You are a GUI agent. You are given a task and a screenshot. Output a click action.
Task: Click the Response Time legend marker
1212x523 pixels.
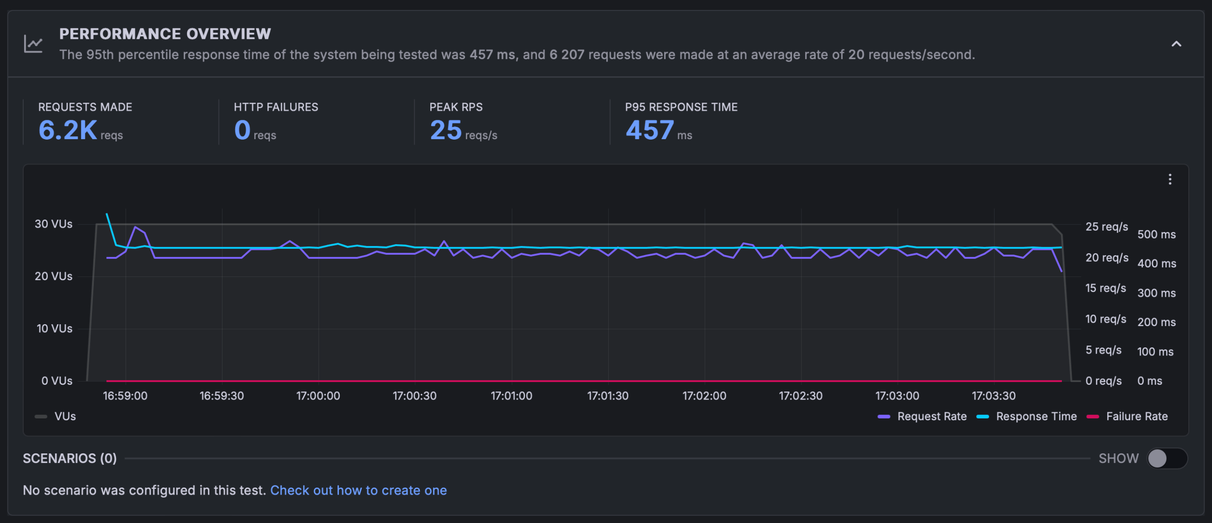point(984,417)
